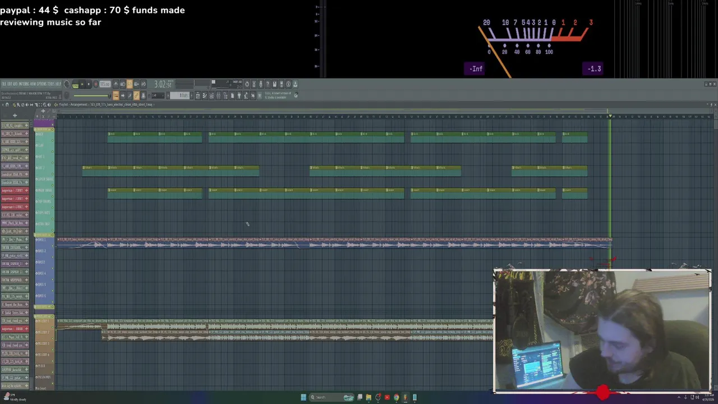Mute the HAT 1 track
718x404 pixels.
point(52,163)
